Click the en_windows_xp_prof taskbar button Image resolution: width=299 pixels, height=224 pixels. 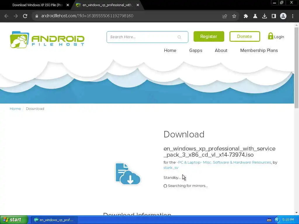point(54,220)
